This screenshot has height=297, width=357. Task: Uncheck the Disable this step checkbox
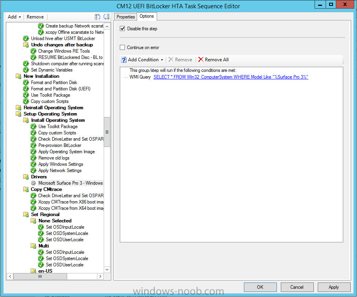[123, 28]
